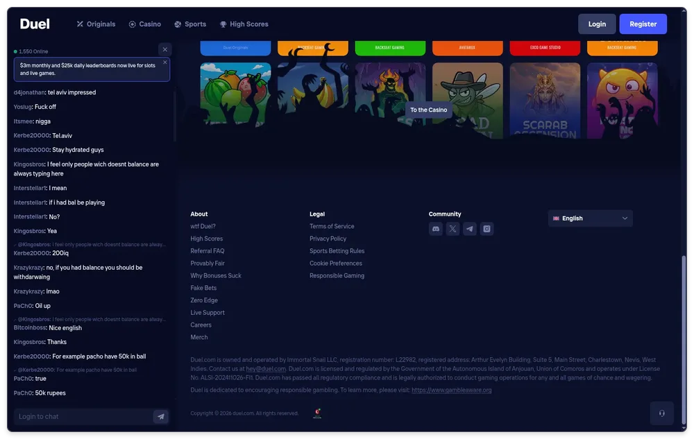Screen dimensions: 694x439
Task: Click the Register button
Action: click(643, 24)
